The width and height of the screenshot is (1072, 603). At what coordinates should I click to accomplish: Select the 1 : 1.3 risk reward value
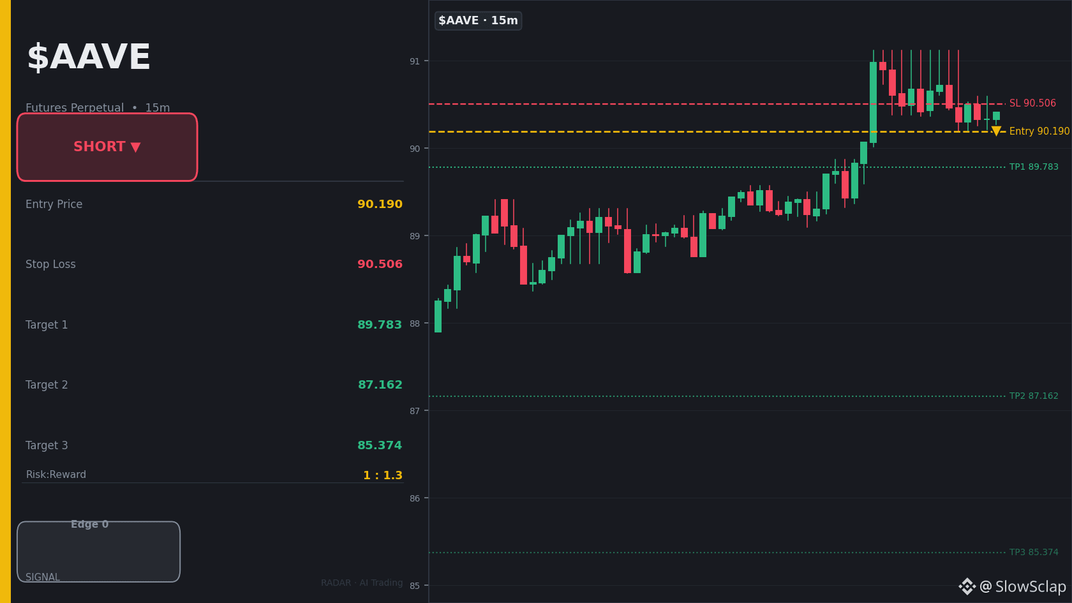[383, 475]
